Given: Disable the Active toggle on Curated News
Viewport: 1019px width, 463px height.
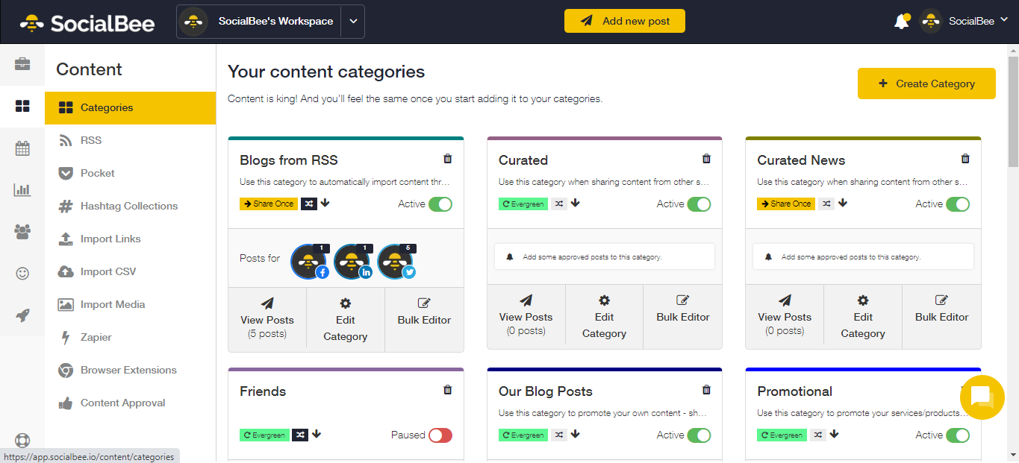Looking at the screenshot, I should [958, 203].
